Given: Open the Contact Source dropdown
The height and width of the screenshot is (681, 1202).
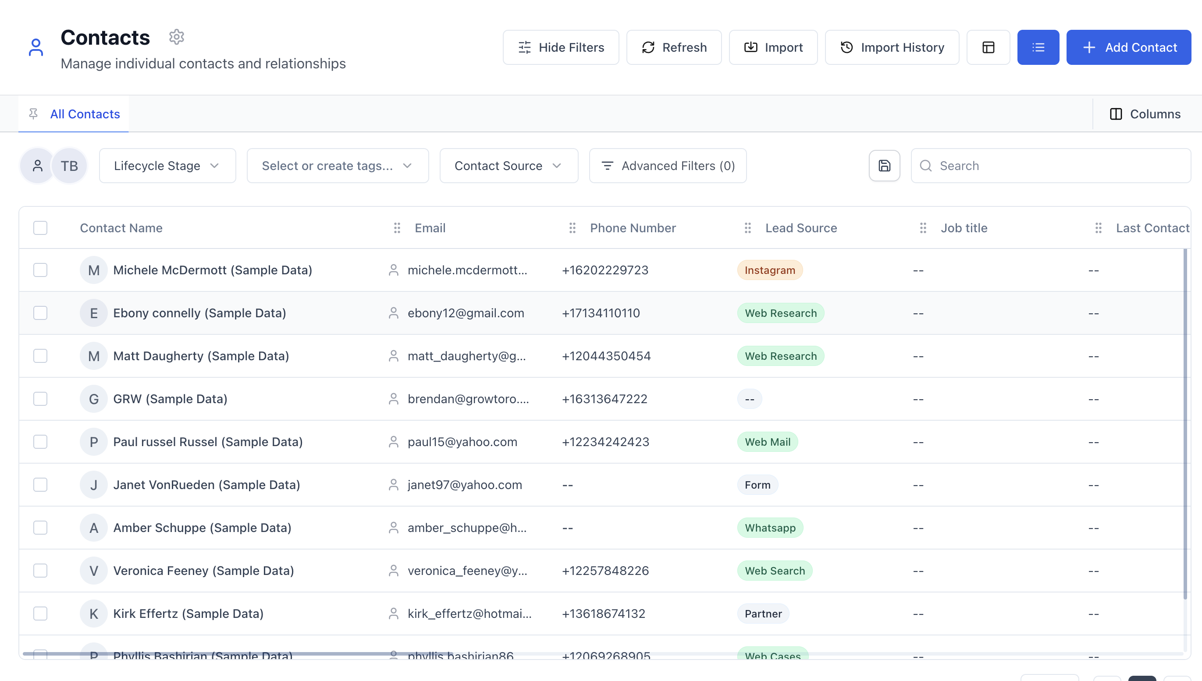Looking at the screenshot, I should pyautogui.click(x=509, y=166).
